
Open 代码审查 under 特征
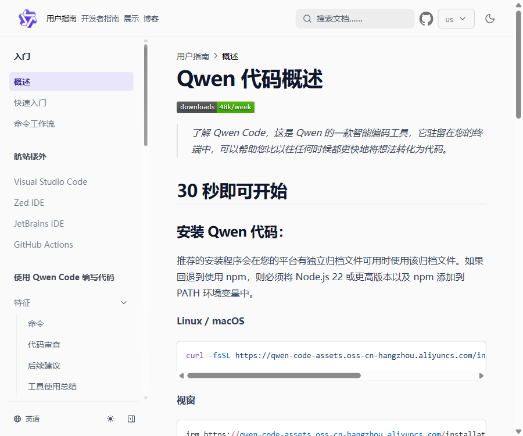(44, 345)
